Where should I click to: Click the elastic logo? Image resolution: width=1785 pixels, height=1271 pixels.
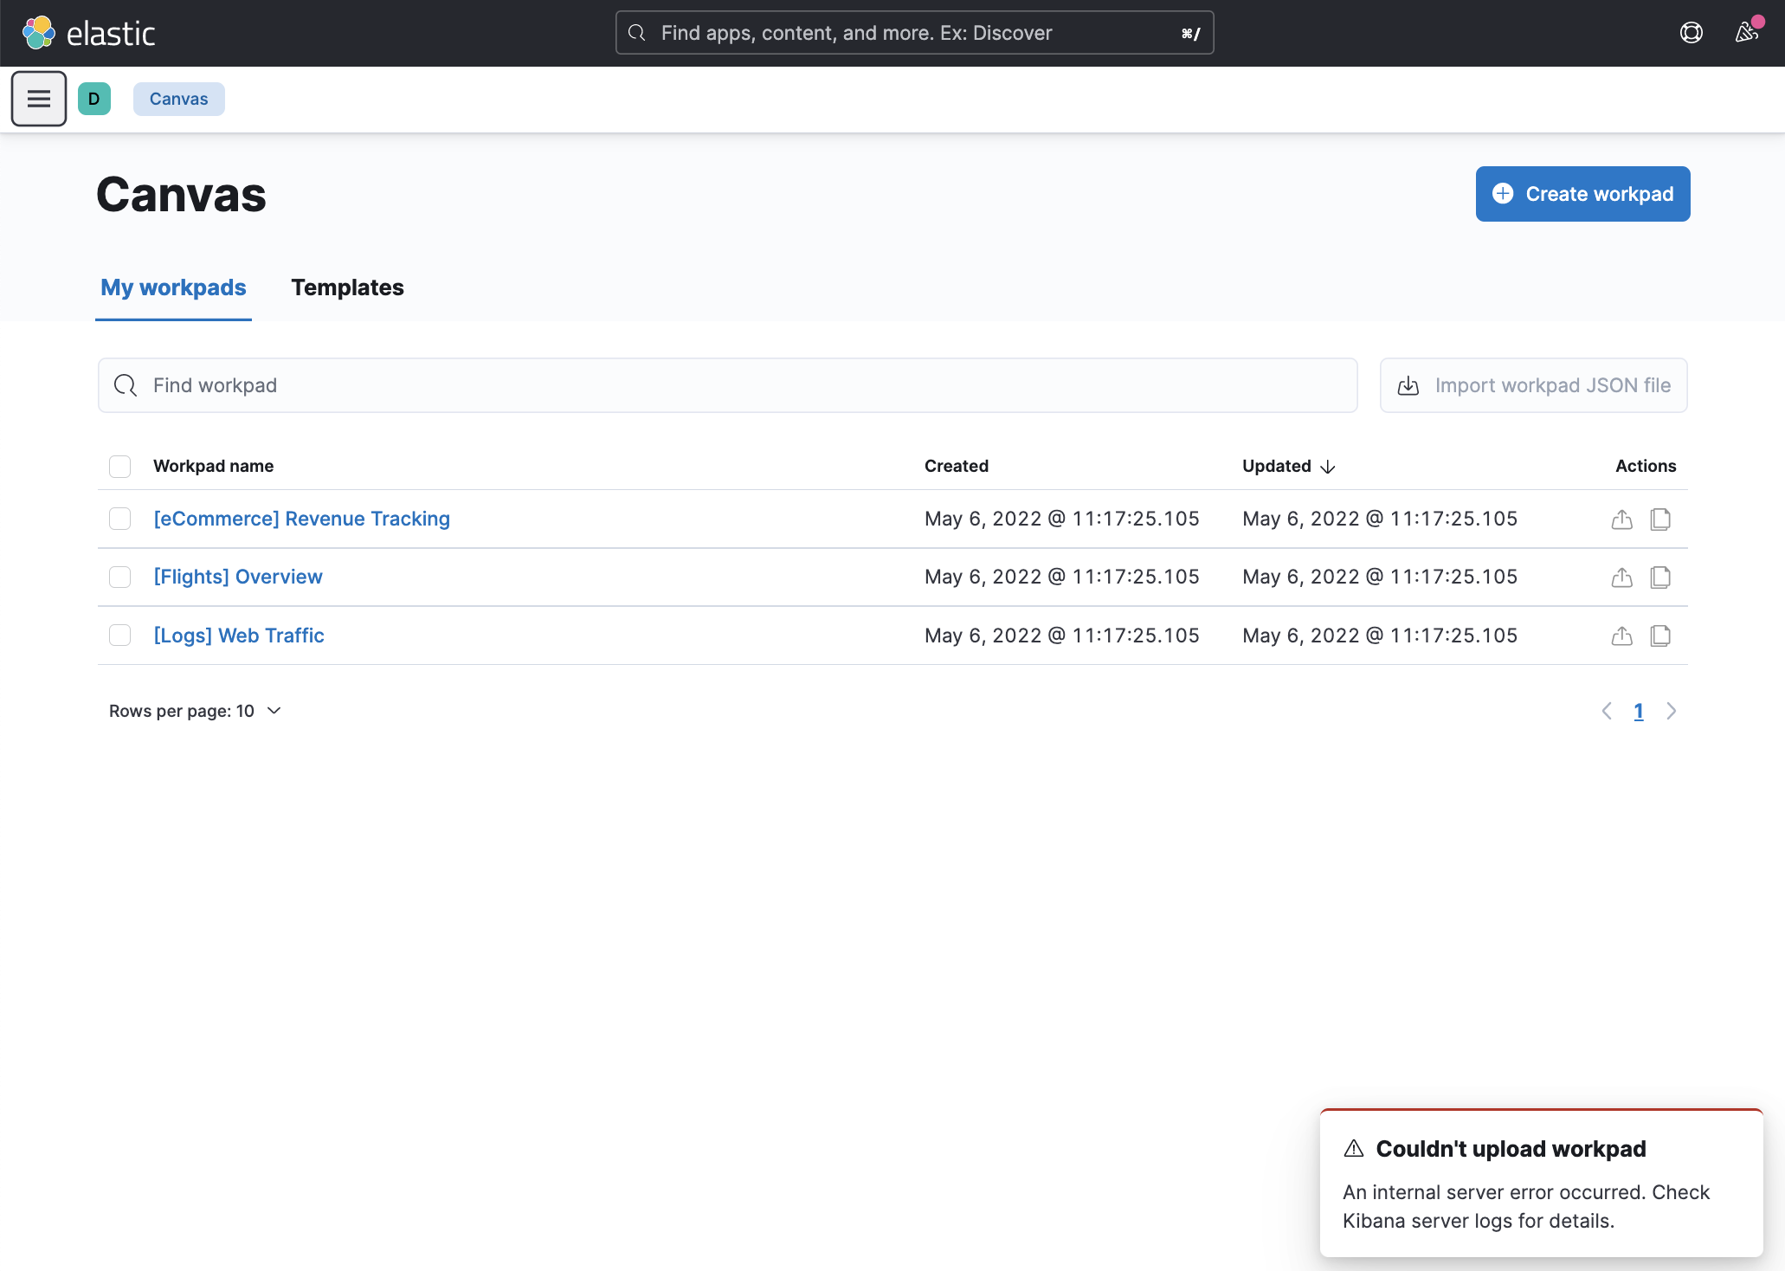point(88,33)
